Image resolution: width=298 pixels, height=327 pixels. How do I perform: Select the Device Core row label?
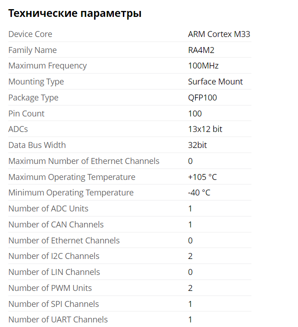click(x=30, y=34)
